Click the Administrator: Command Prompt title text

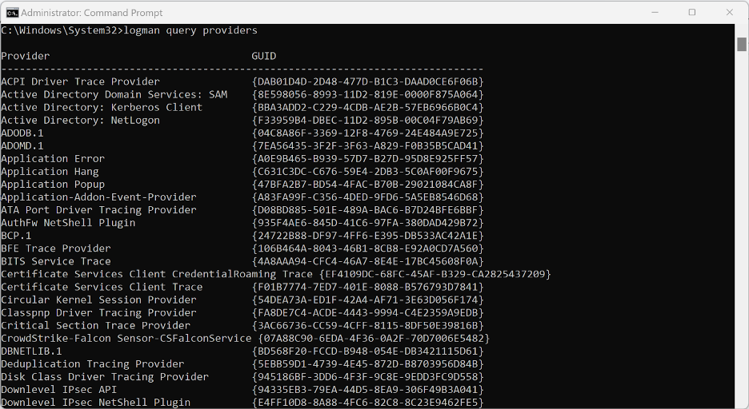coord(91,13)
